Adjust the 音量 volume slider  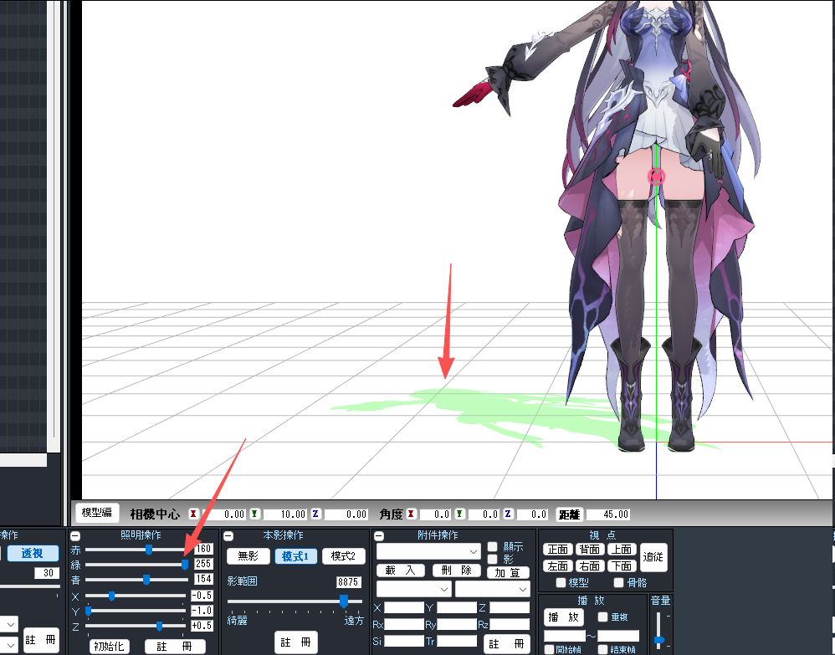(x=658, y=640)
